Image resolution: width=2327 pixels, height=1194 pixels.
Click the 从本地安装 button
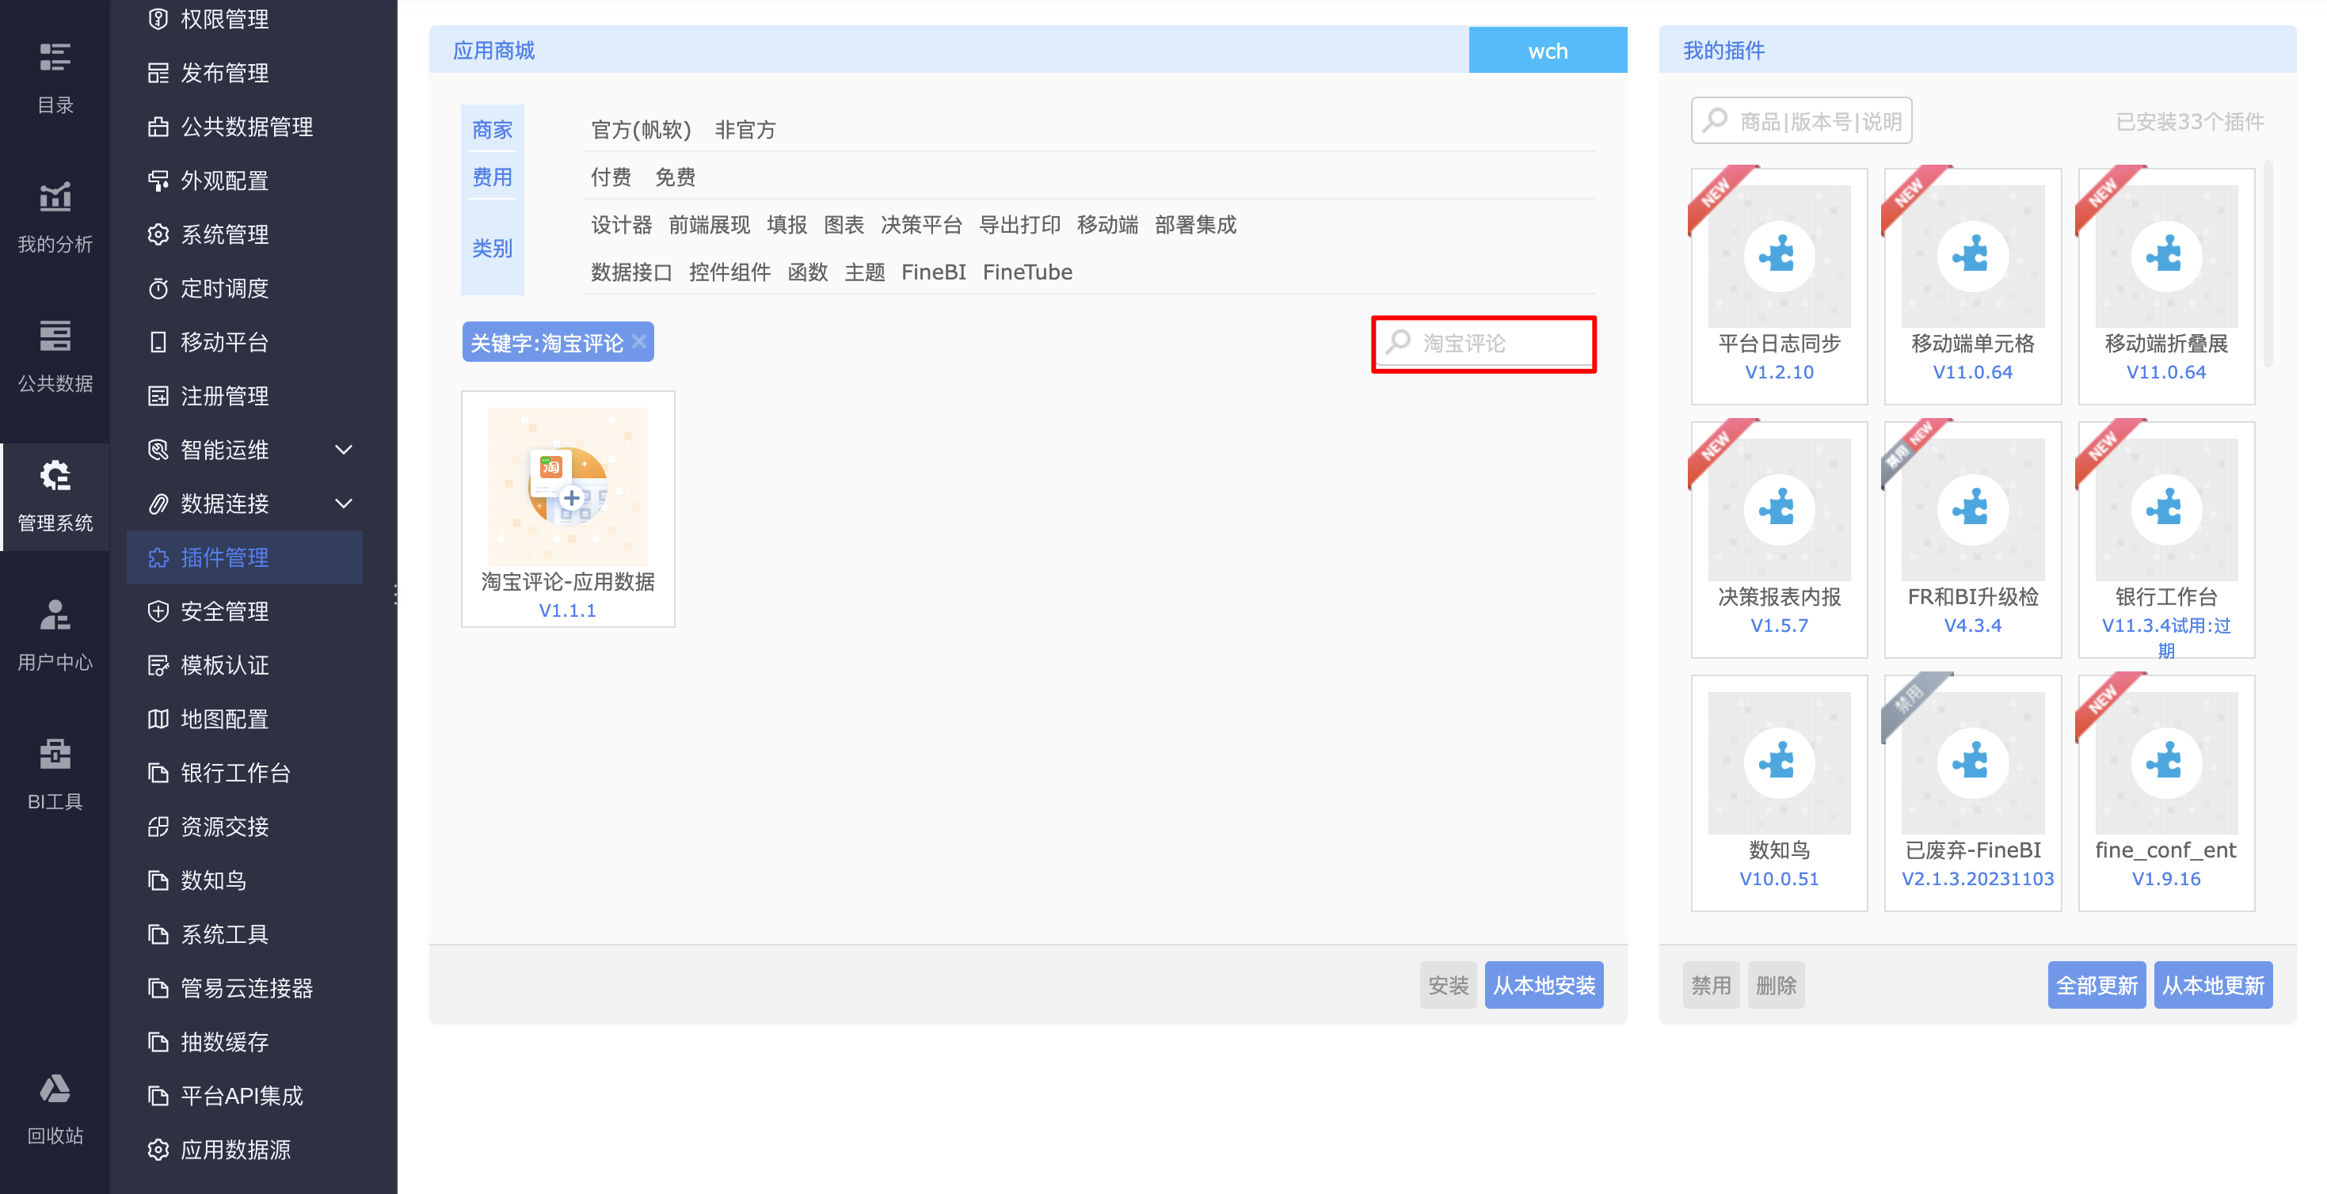(1543, 984)
